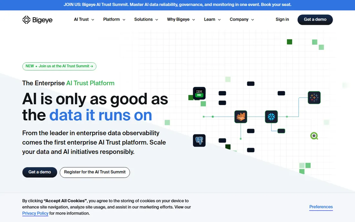Viewport: 355px width, 222px height.
Task: Expand the Learn chevron
Action: click(219, 20)
